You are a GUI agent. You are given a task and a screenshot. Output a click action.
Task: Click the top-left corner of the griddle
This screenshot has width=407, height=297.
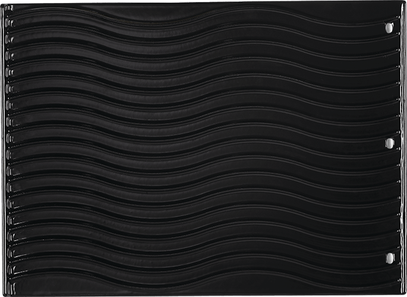pos(3,3)
